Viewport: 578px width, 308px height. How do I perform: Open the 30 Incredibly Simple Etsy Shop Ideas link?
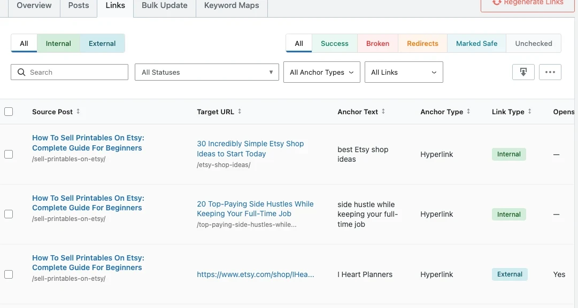pyautogui.click(x=250, y=148)
